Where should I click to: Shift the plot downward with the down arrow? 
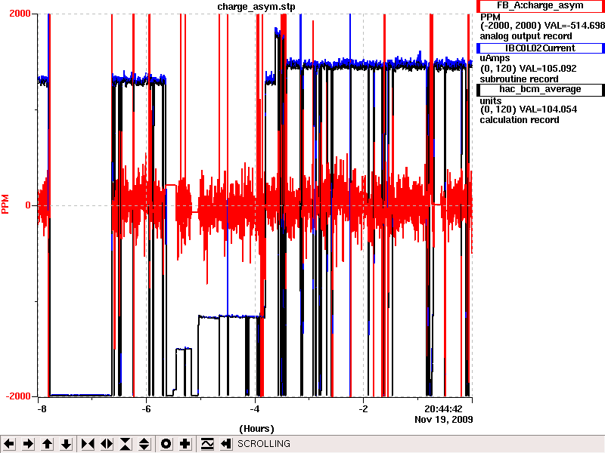click(67, 444)
